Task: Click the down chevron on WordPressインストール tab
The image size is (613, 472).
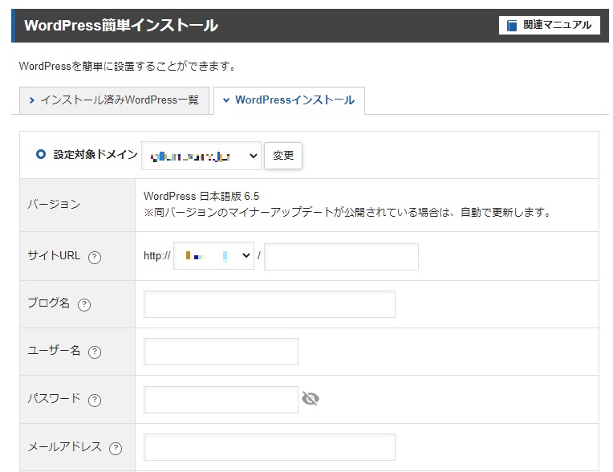Action: (226, 100)
